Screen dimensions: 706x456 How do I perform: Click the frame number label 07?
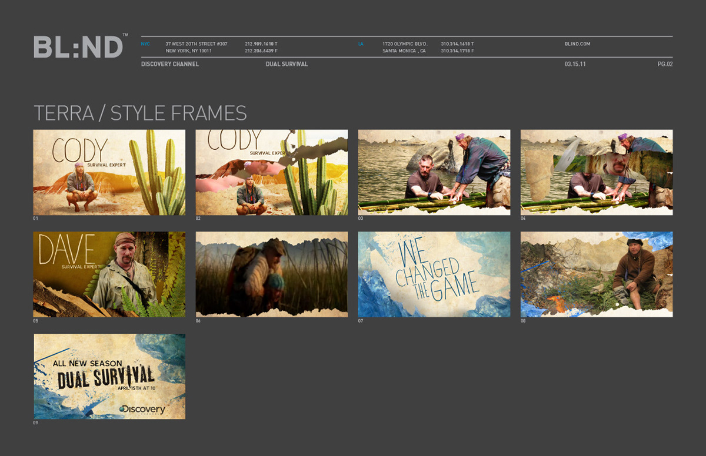click(361, 321)
